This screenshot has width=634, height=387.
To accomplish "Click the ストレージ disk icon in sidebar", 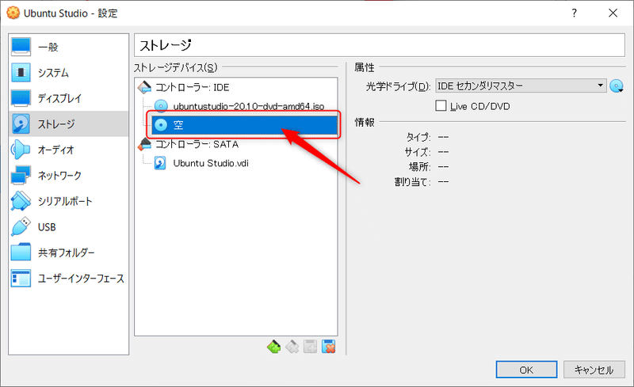I will tap(21, 123).
